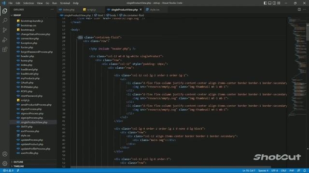
Task: Click the horizontal scrollbar under editor
Action: 170,167
